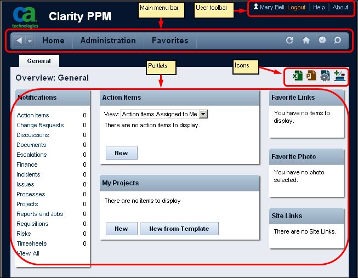Screen dimensions: 358x278
Task: Click the Action Items portlet header
Action: click(x=179, y=98)
